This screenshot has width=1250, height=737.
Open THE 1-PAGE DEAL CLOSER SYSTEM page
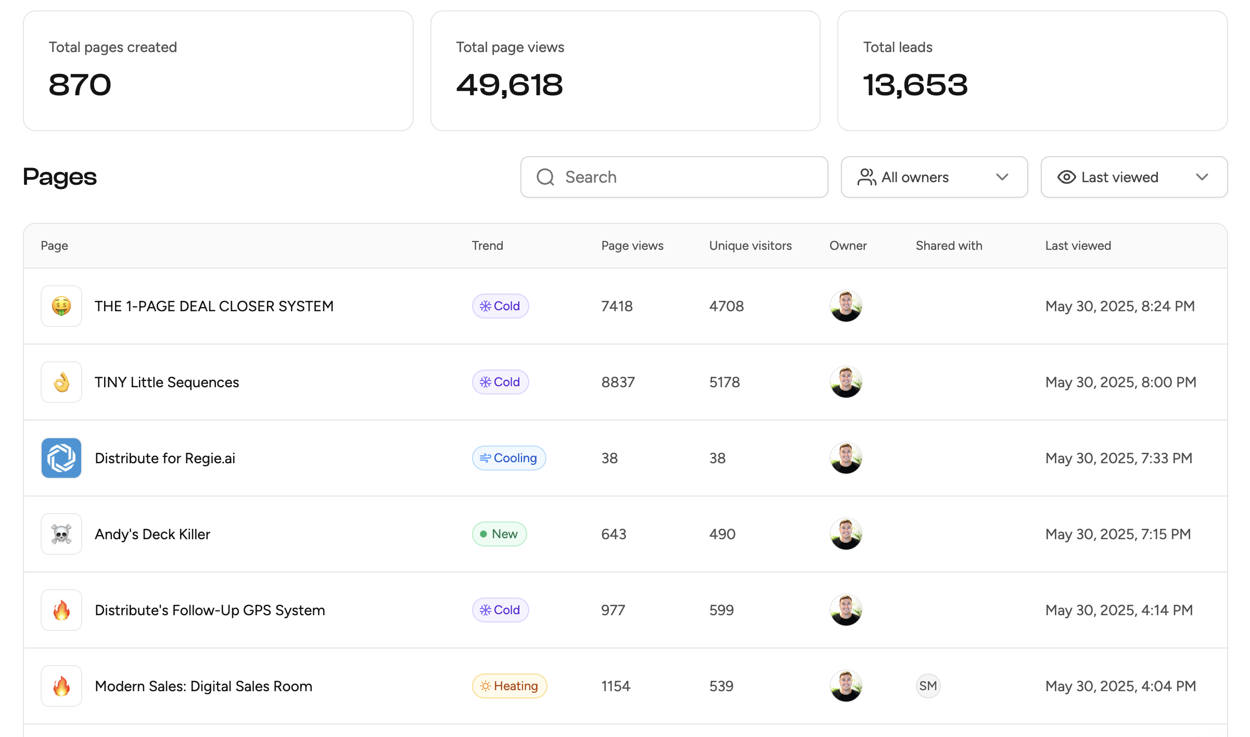(x=214, y=306)
